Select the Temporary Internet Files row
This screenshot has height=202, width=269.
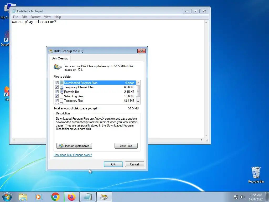[95, 87]
